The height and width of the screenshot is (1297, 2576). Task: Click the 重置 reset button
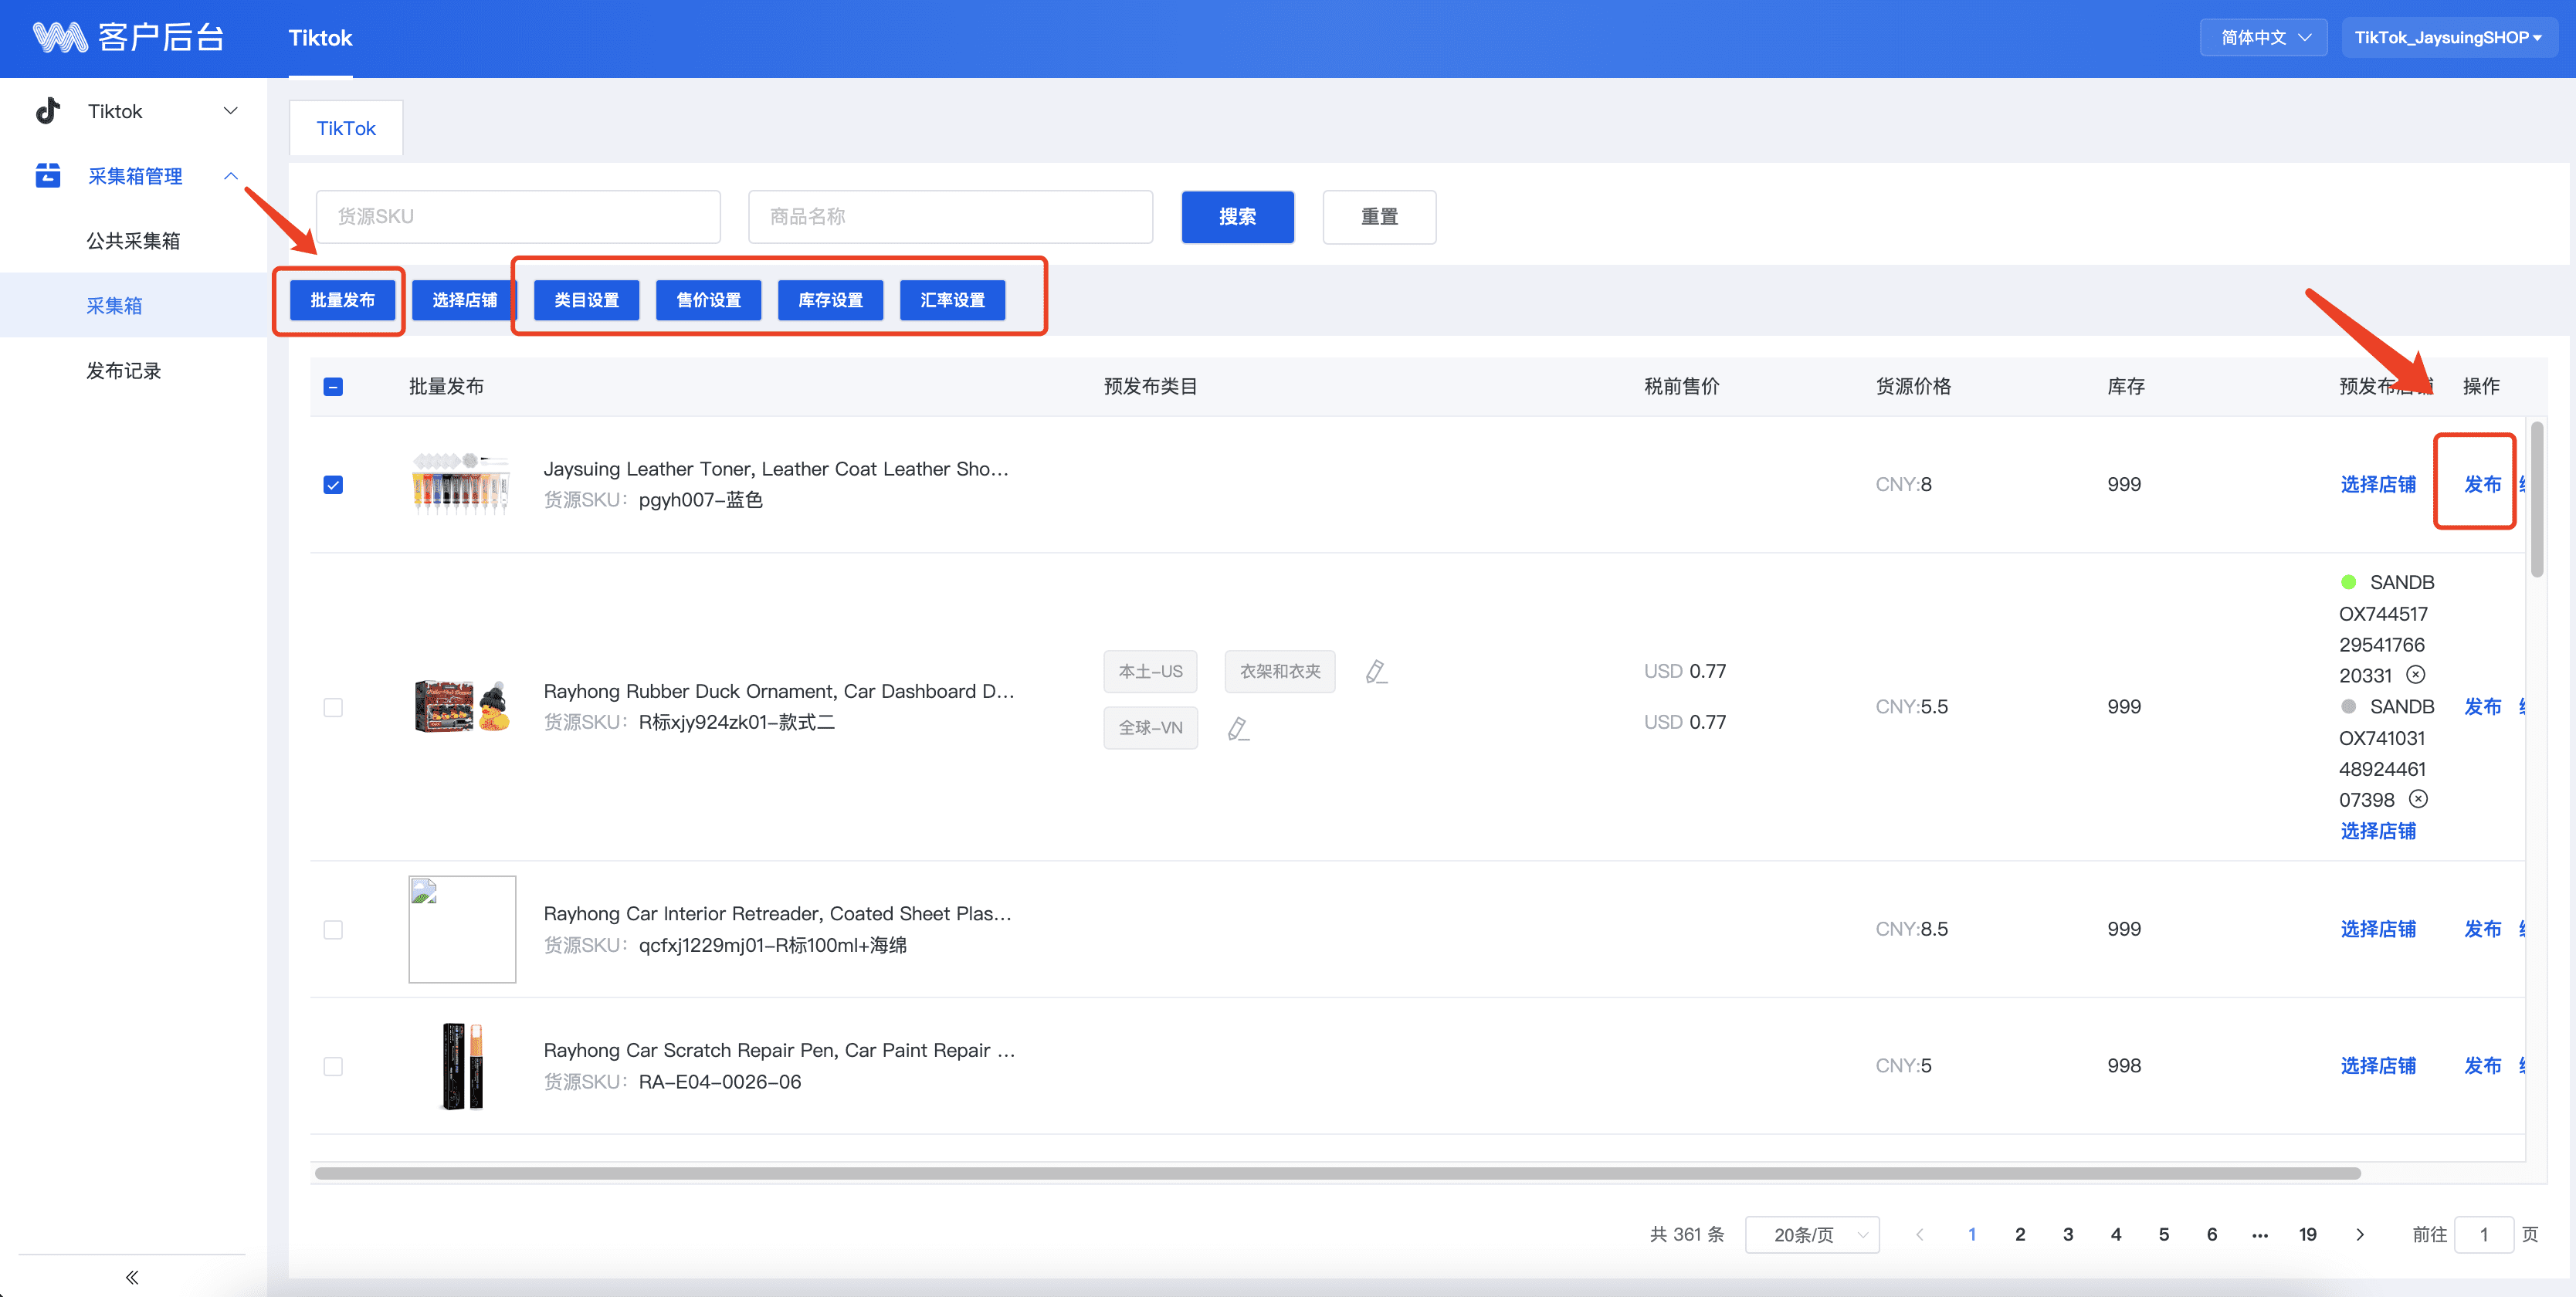click(x=1379, y=217)
